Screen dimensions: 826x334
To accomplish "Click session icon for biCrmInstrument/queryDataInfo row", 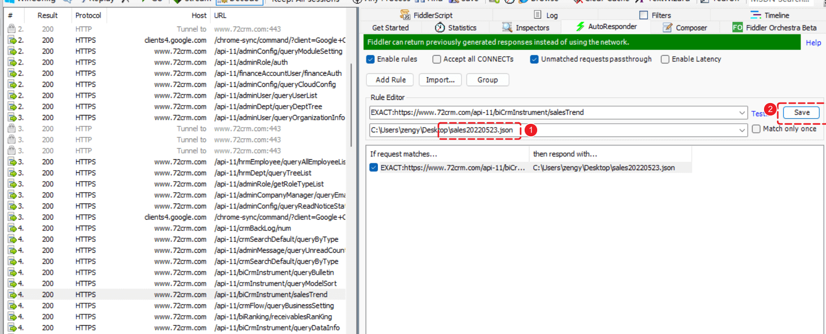I will pos(12,328).
